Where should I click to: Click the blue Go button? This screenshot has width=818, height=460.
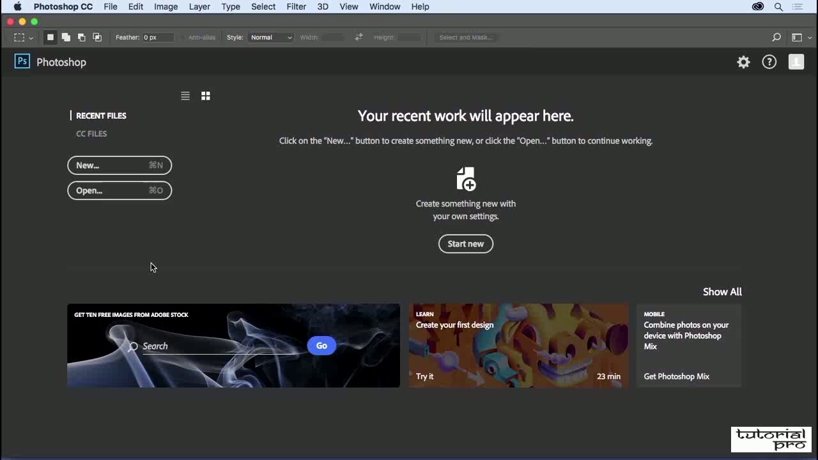click(x=321, y=346)
